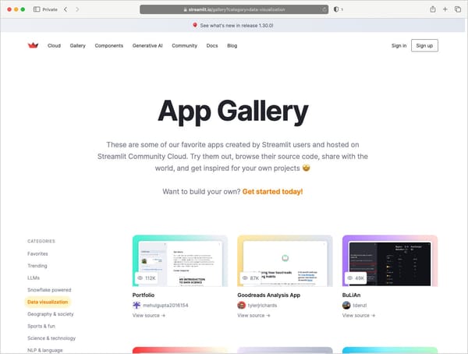Open the Cloud menu item
The width and height of the screenshot is (468, 354).
(x=54, y=46)
